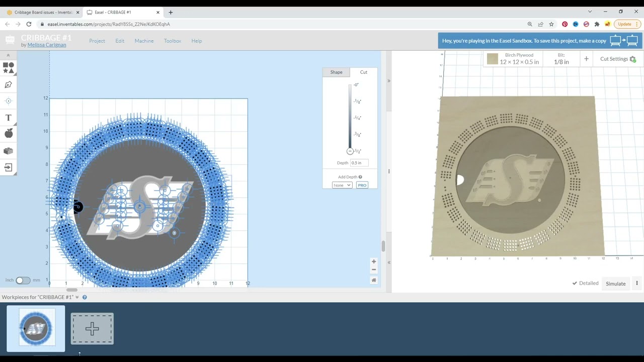
Task: Reload the browser page
Action: [29, 24]
